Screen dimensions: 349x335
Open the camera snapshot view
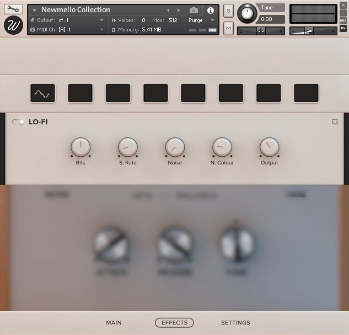click(x=194, y=10)
